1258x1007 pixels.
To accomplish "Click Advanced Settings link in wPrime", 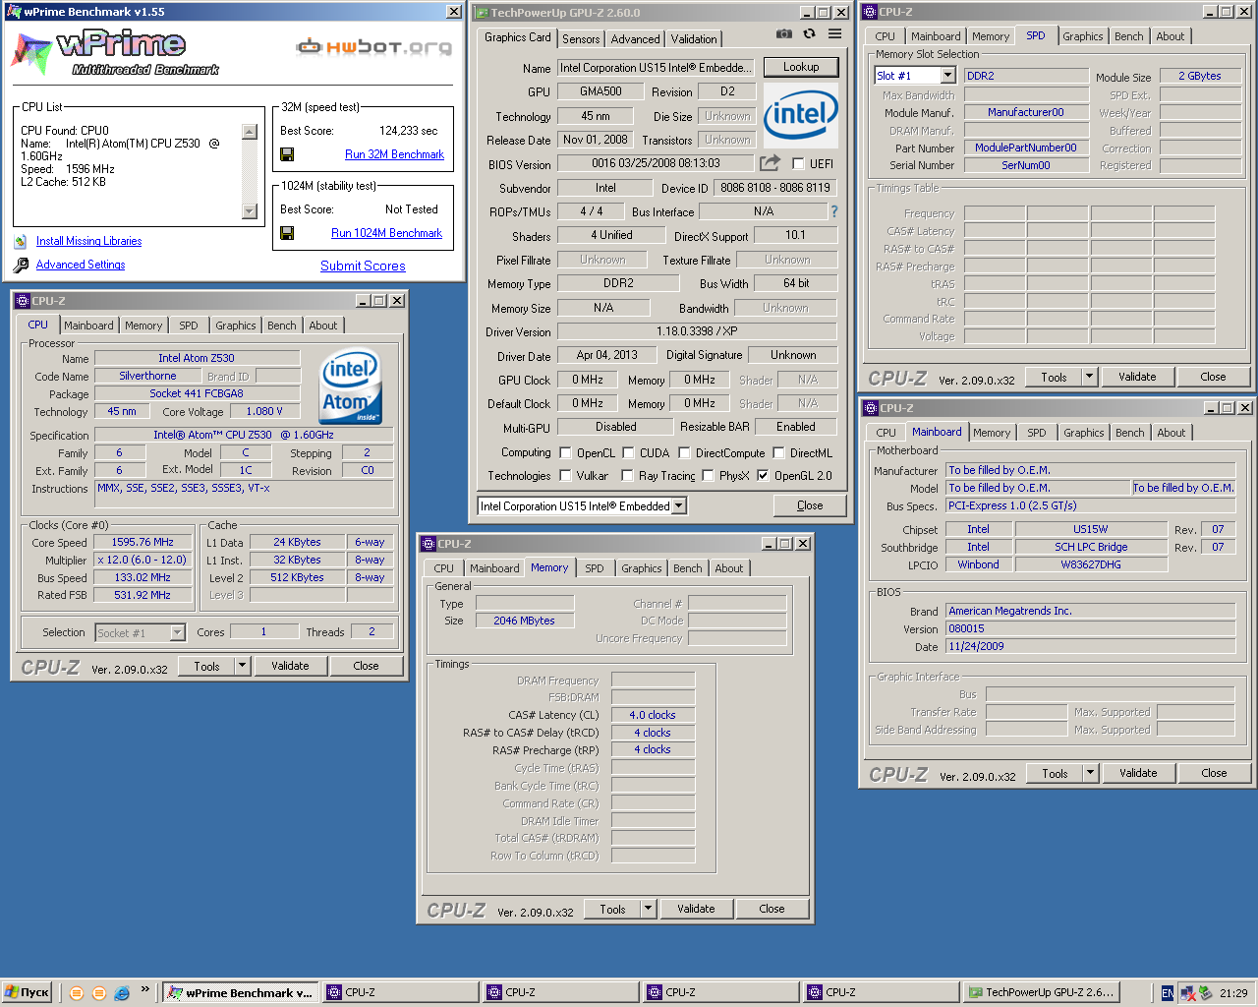I will (81, 265).
